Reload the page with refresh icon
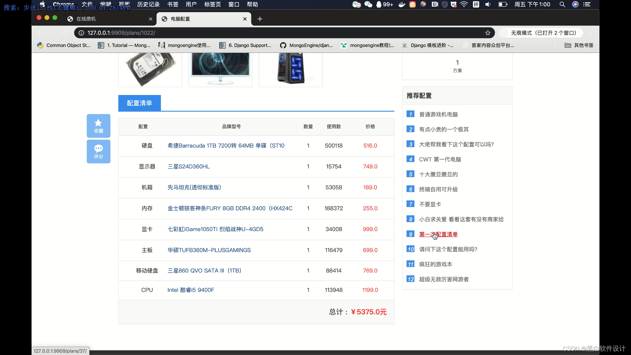631x355 pixels. [x=65, y=33]
